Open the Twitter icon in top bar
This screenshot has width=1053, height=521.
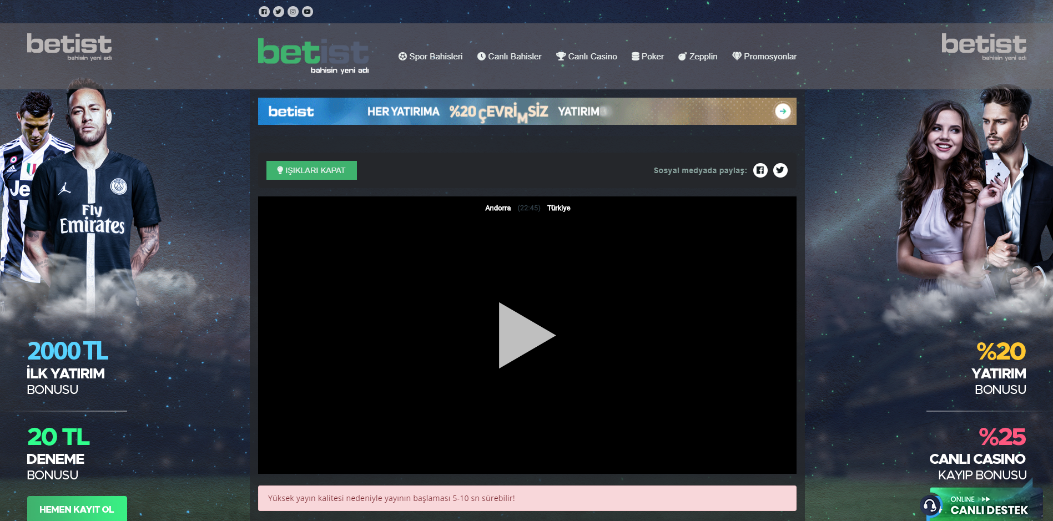[279, 12]
